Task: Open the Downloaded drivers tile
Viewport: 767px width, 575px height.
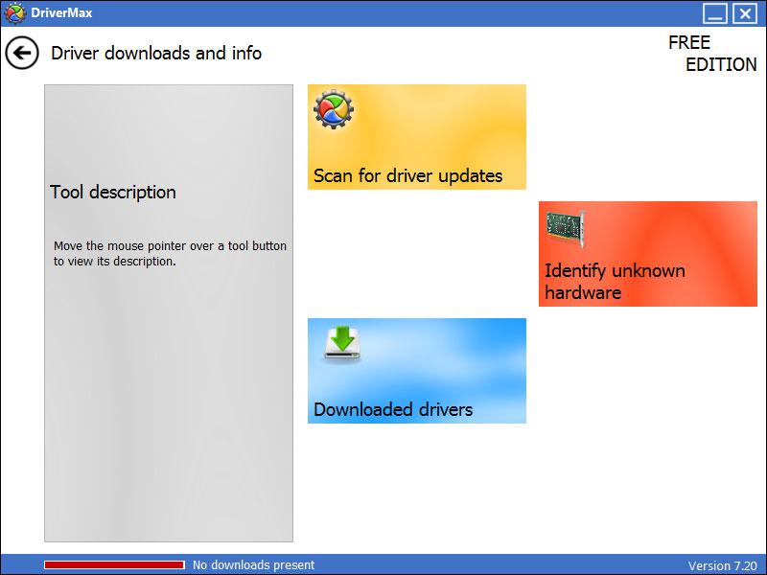Action: point(417,371)
